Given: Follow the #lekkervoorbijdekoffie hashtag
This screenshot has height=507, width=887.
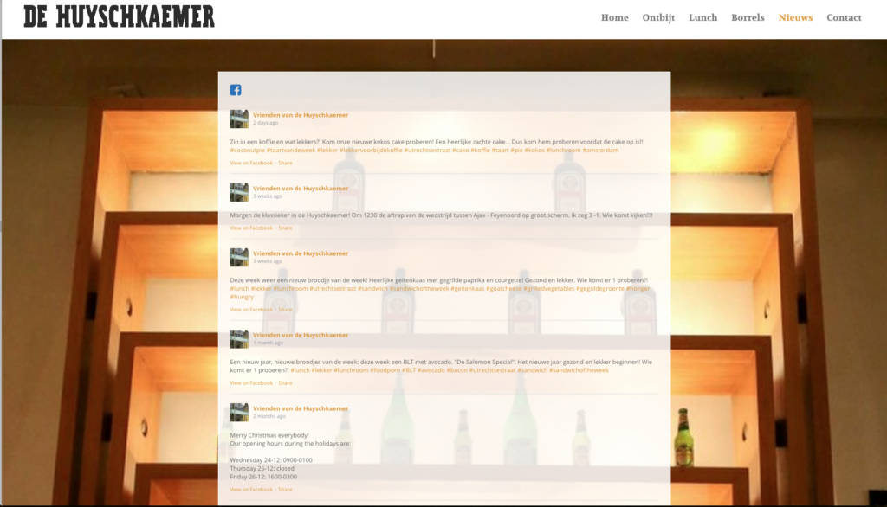Looking at the screenshot, I should pyautogui.click(x=371, y=151).
